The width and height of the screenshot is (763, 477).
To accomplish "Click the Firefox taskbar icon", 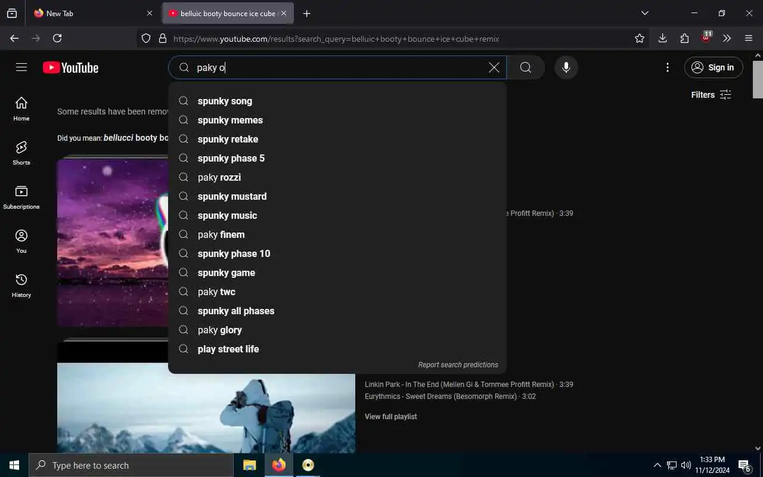I will [279, 465].
